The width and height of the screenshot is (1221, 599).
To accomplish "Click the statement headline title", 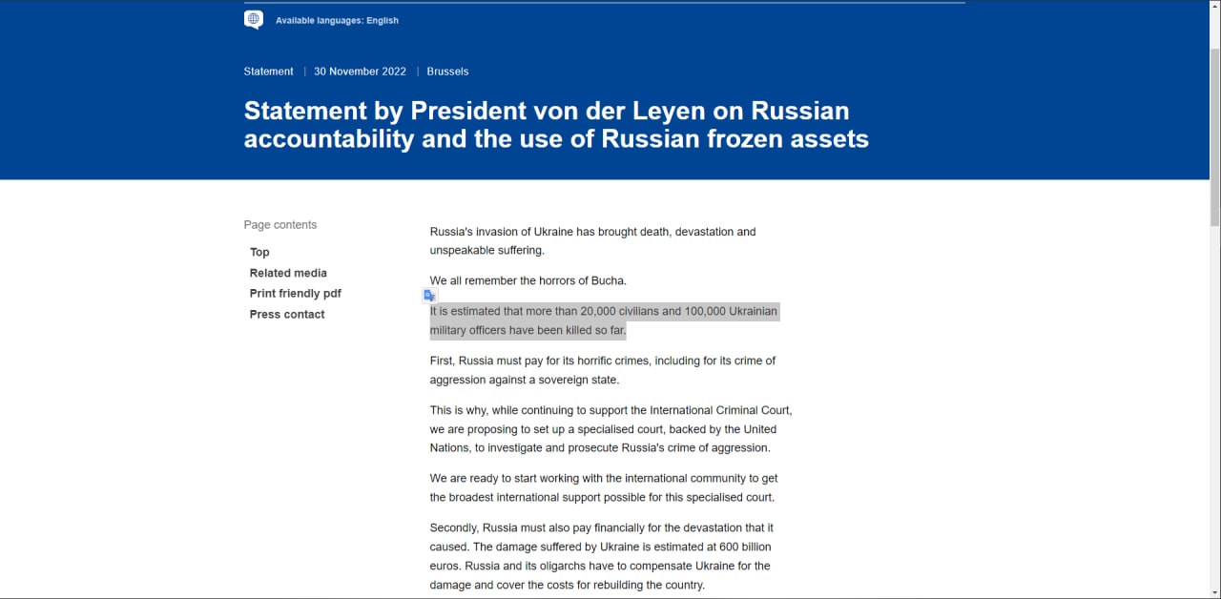I will tap(556, 124).
